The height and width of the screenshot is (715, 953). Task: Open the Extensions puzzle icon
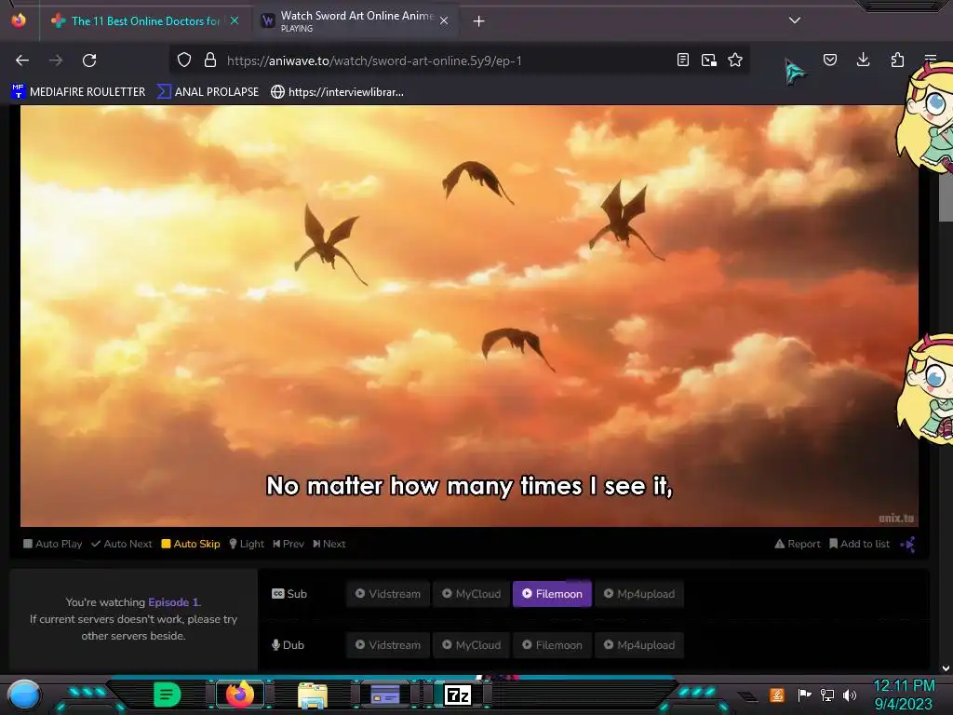click(897, 60)
